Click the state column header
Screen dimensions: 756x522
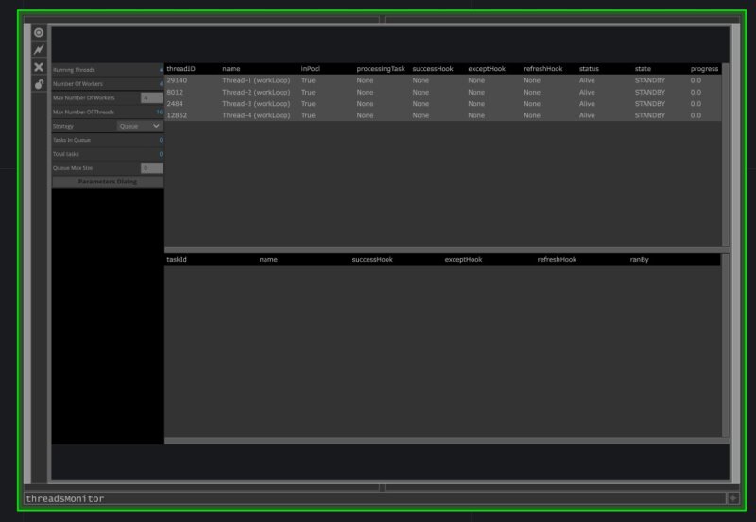(x=643, y=68)
